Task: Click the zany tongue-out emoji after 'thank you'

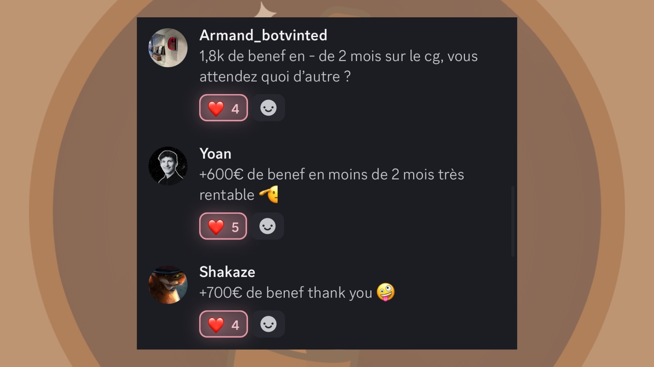Action: point(386,292)
